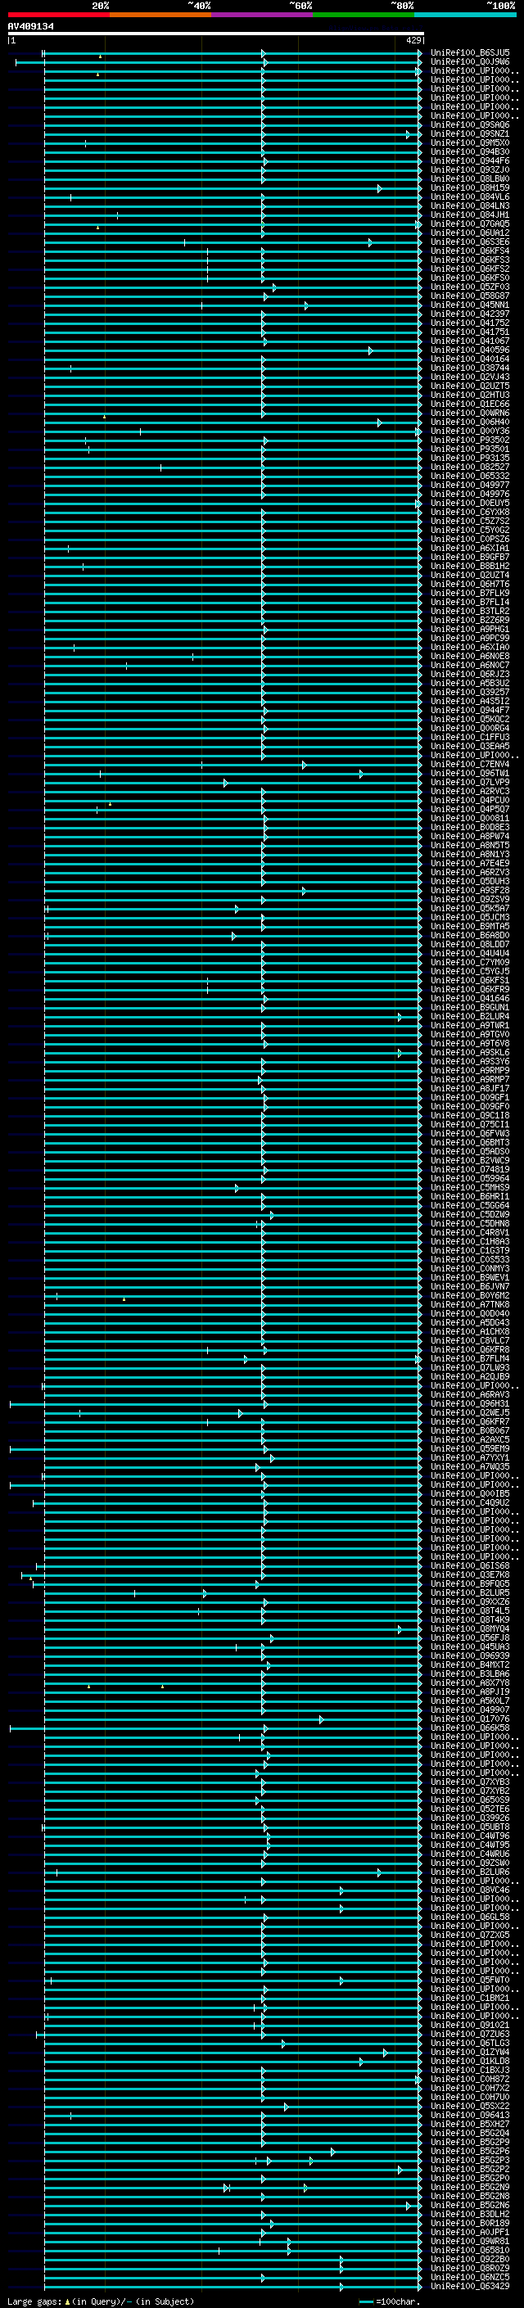Click the query ID AV409134
524x2308 pixels.
(30, 27)
